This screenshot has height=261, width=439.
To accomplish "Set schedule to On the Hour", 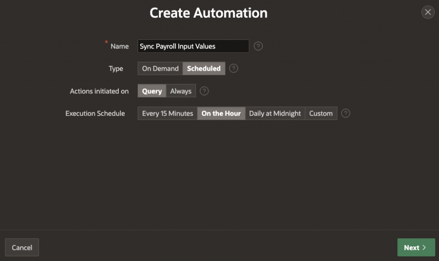I will click(x=221, y=114).
